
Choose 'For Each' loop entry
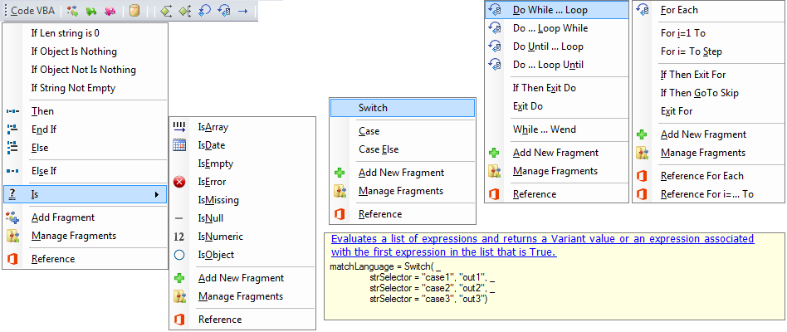[x=679, y=10]
